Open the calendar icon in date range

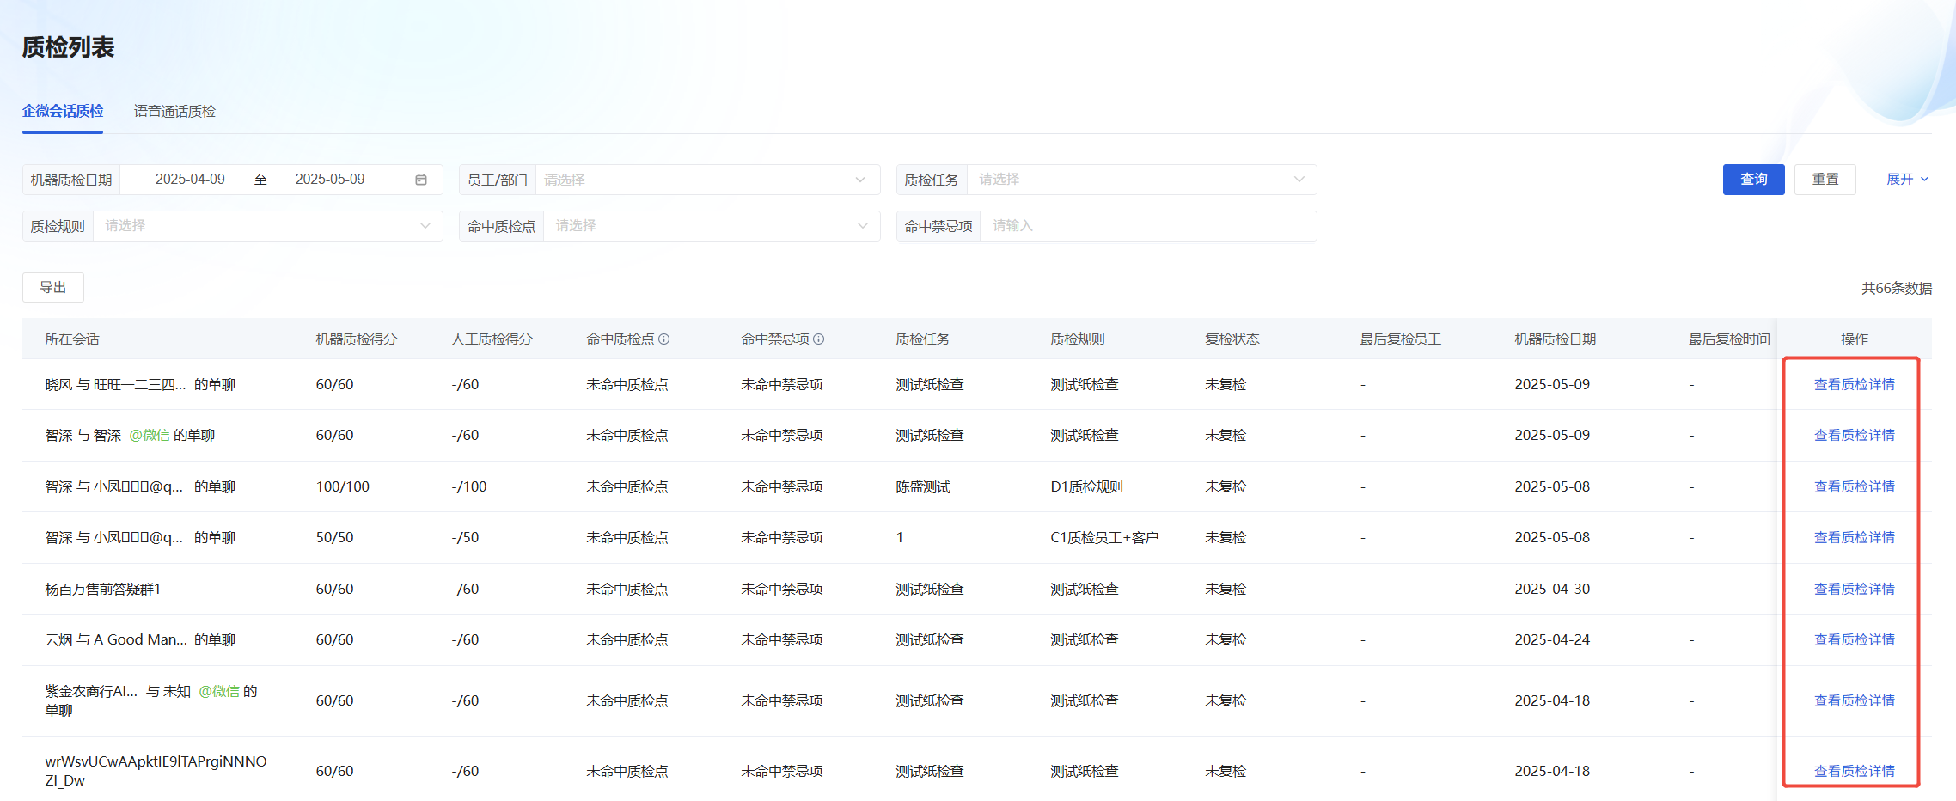421,180
